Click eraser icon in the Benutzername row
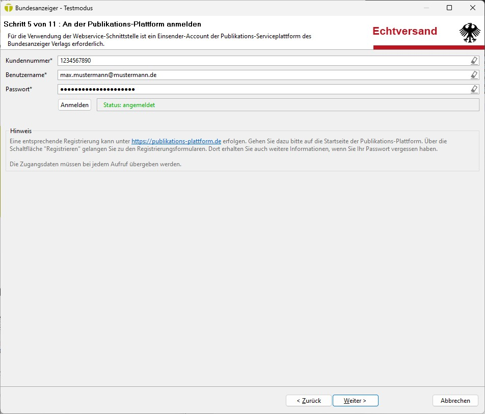 tap(474, 75)
